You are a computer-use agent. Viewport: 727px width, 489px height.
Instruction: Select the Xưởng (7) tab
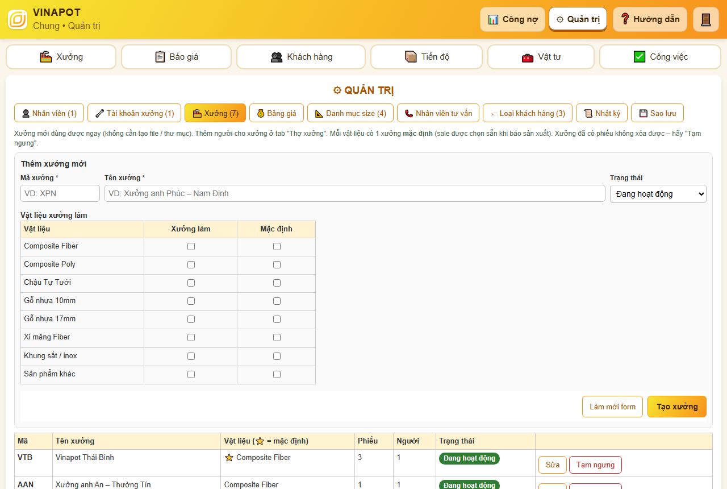pyautogui.click(x=215, y=113)
